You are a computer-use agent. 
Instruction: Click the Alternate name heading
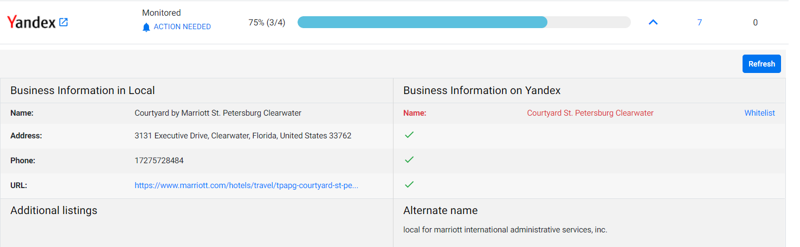(x=440, y=211)
